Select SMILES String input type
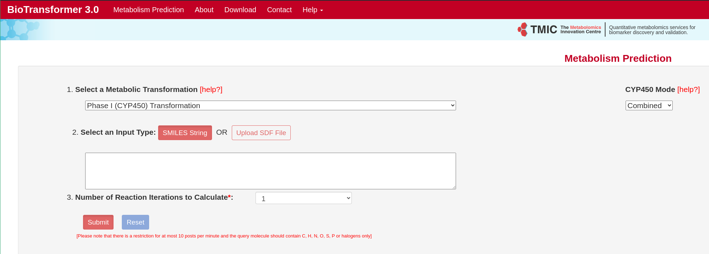Viewport: 709px width, 254px height. click(185, 133)
